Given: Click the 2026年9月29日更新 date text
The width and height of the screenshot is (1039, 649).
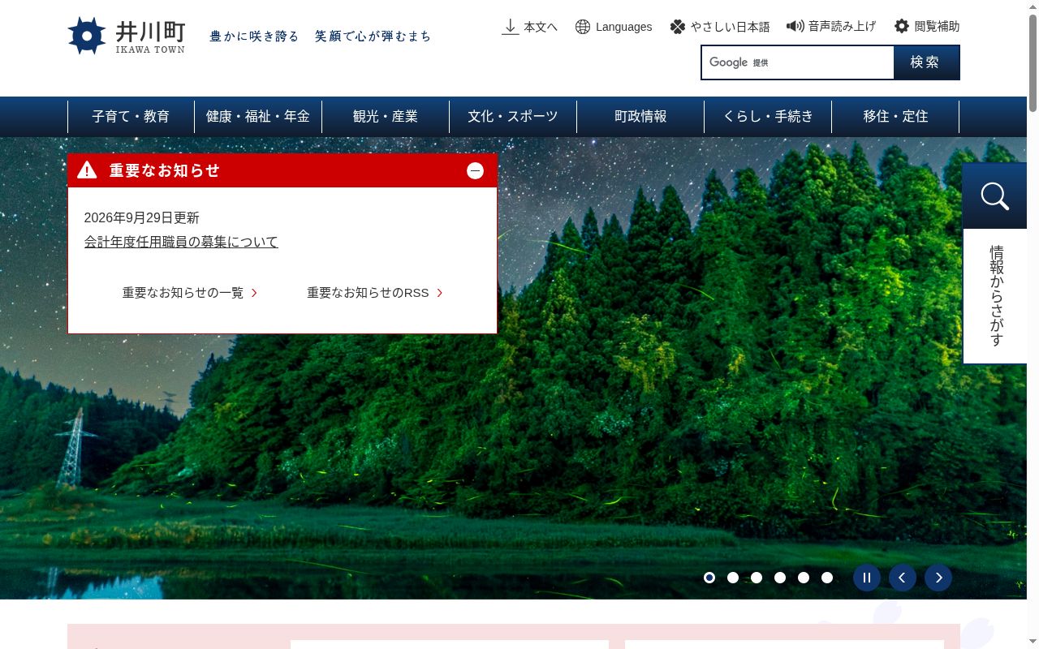Looking at the screenshot, I should click(142, 217).
